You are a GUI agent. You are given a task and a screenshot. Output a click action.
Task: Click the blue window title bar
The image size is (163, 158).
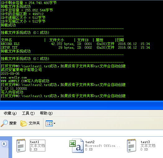tap(81, 105)
